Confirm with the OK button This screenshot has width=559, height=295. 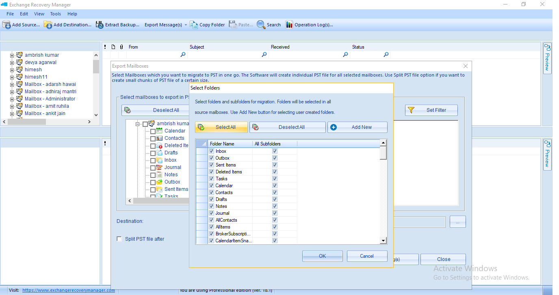323,256
